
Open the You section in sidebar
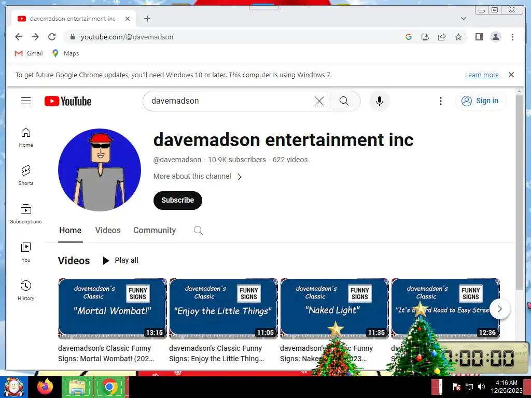[26, 252]
